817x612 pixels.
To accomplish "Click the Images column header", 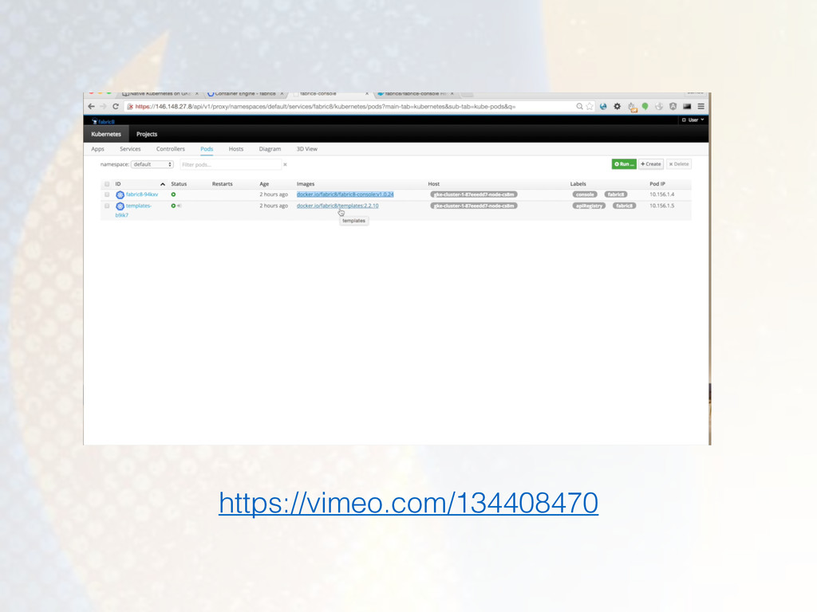I will click(x=306, y=184).
